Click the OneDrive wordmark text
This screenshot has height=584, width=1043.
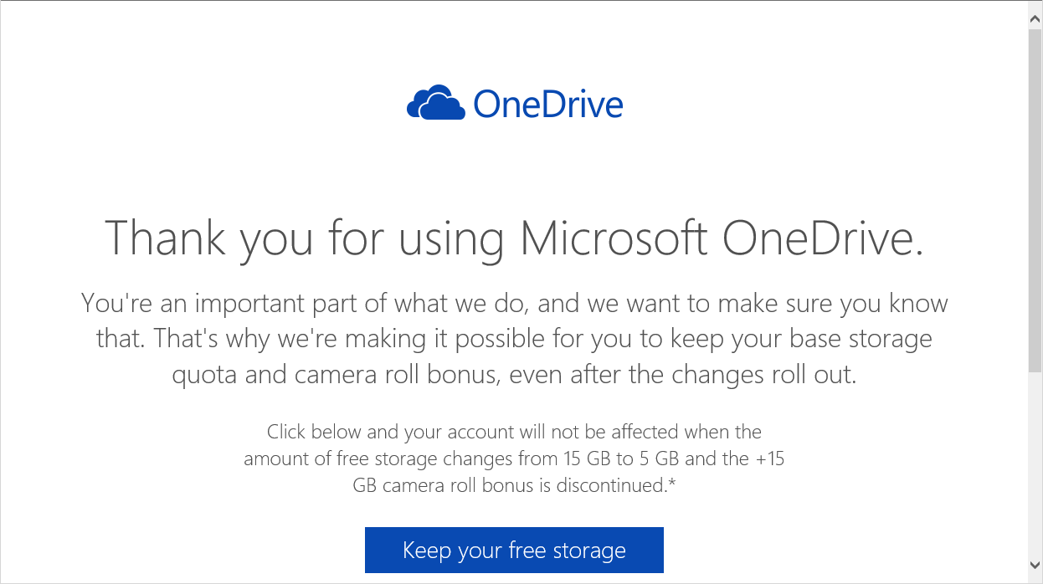548,103
